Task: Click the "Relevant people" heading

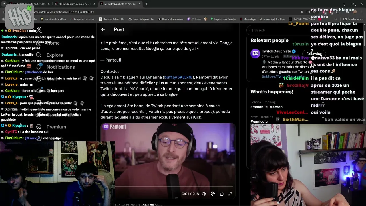Action: pos(269,40)
